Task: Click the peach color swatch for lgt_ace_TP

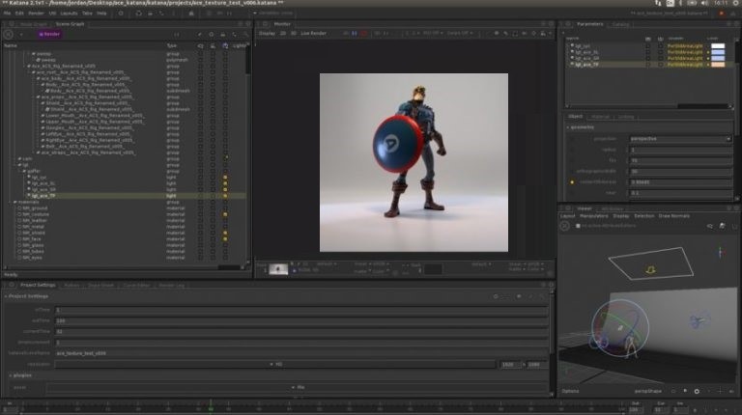Action: click(x=718, y=65)
